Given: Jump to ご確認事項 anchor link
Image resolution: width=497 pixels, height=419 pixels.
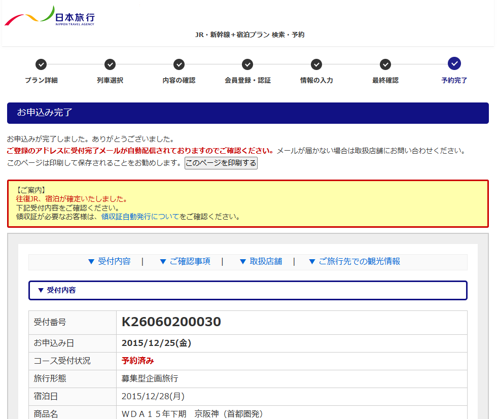Looking at the screenshot, I should click(190, 261).
